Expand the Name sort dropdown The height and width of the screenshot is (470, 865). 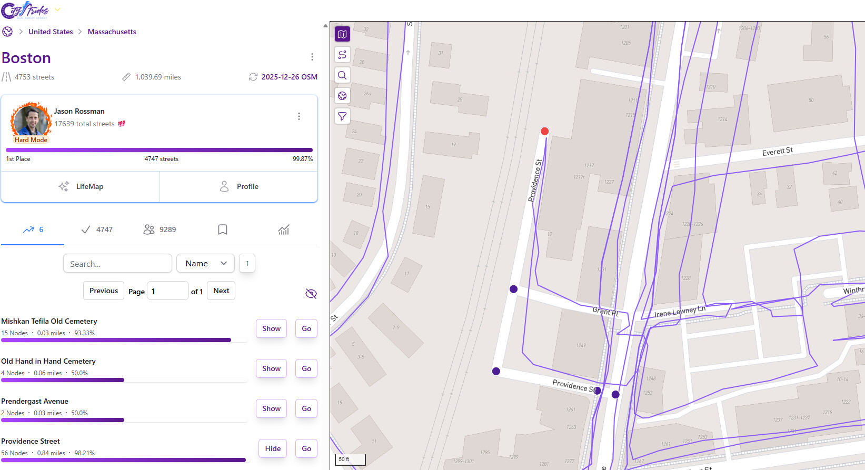click(x=205, y=263)
